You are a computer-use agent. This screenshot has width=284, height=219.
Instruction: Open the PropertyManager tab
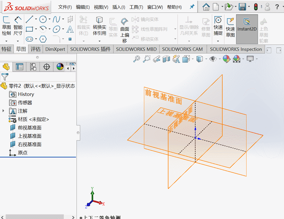click(19, 67)
